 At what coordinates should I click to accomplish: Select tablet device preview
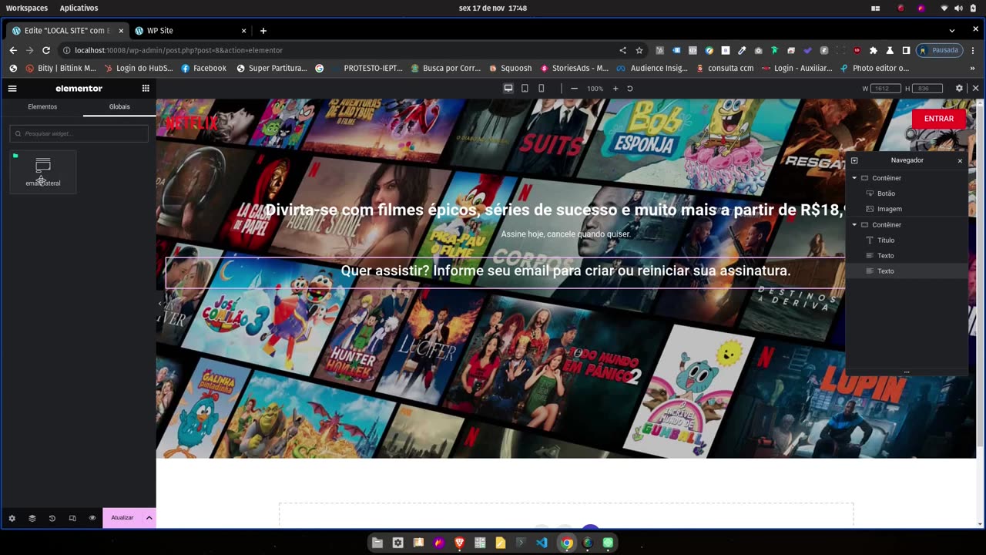(x=525, y=89)
